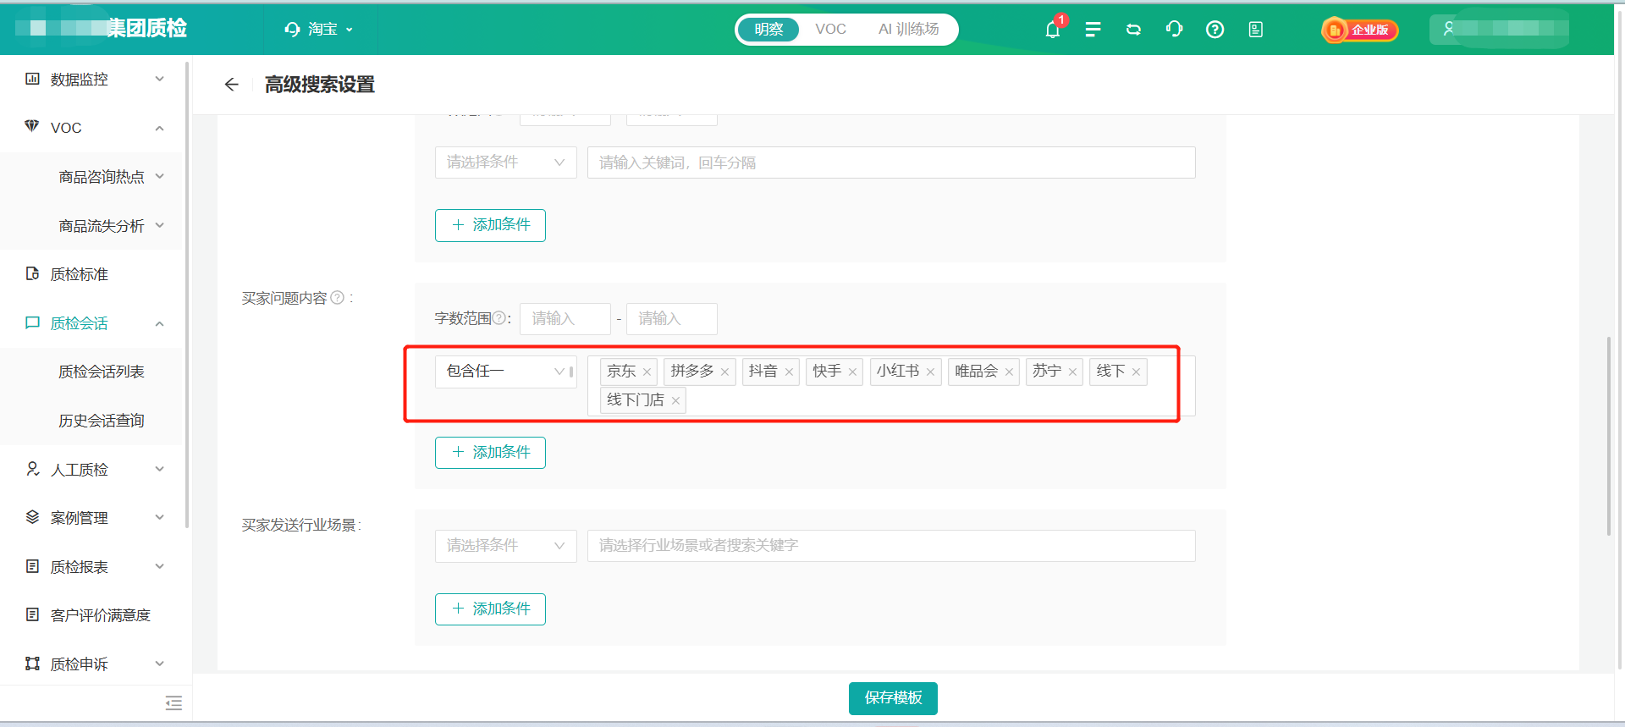
Task: Click 请输入关键词 keyword input field
Action: (x=891, y=162)
